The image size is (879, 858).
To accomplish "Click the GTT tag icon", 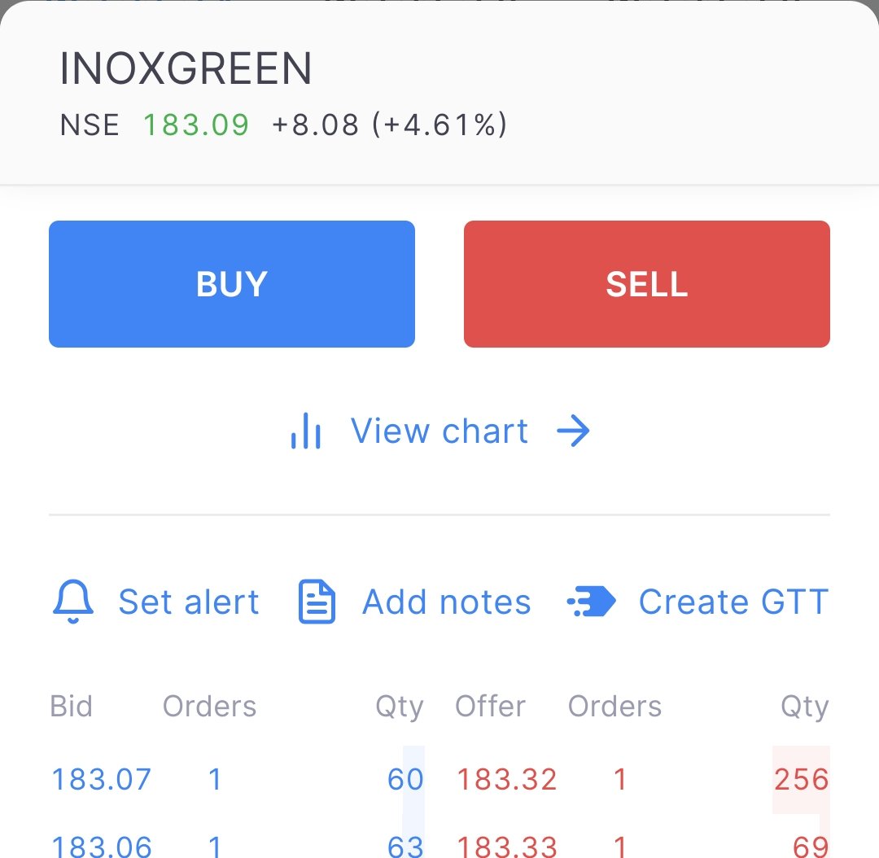I will (592, 602).
